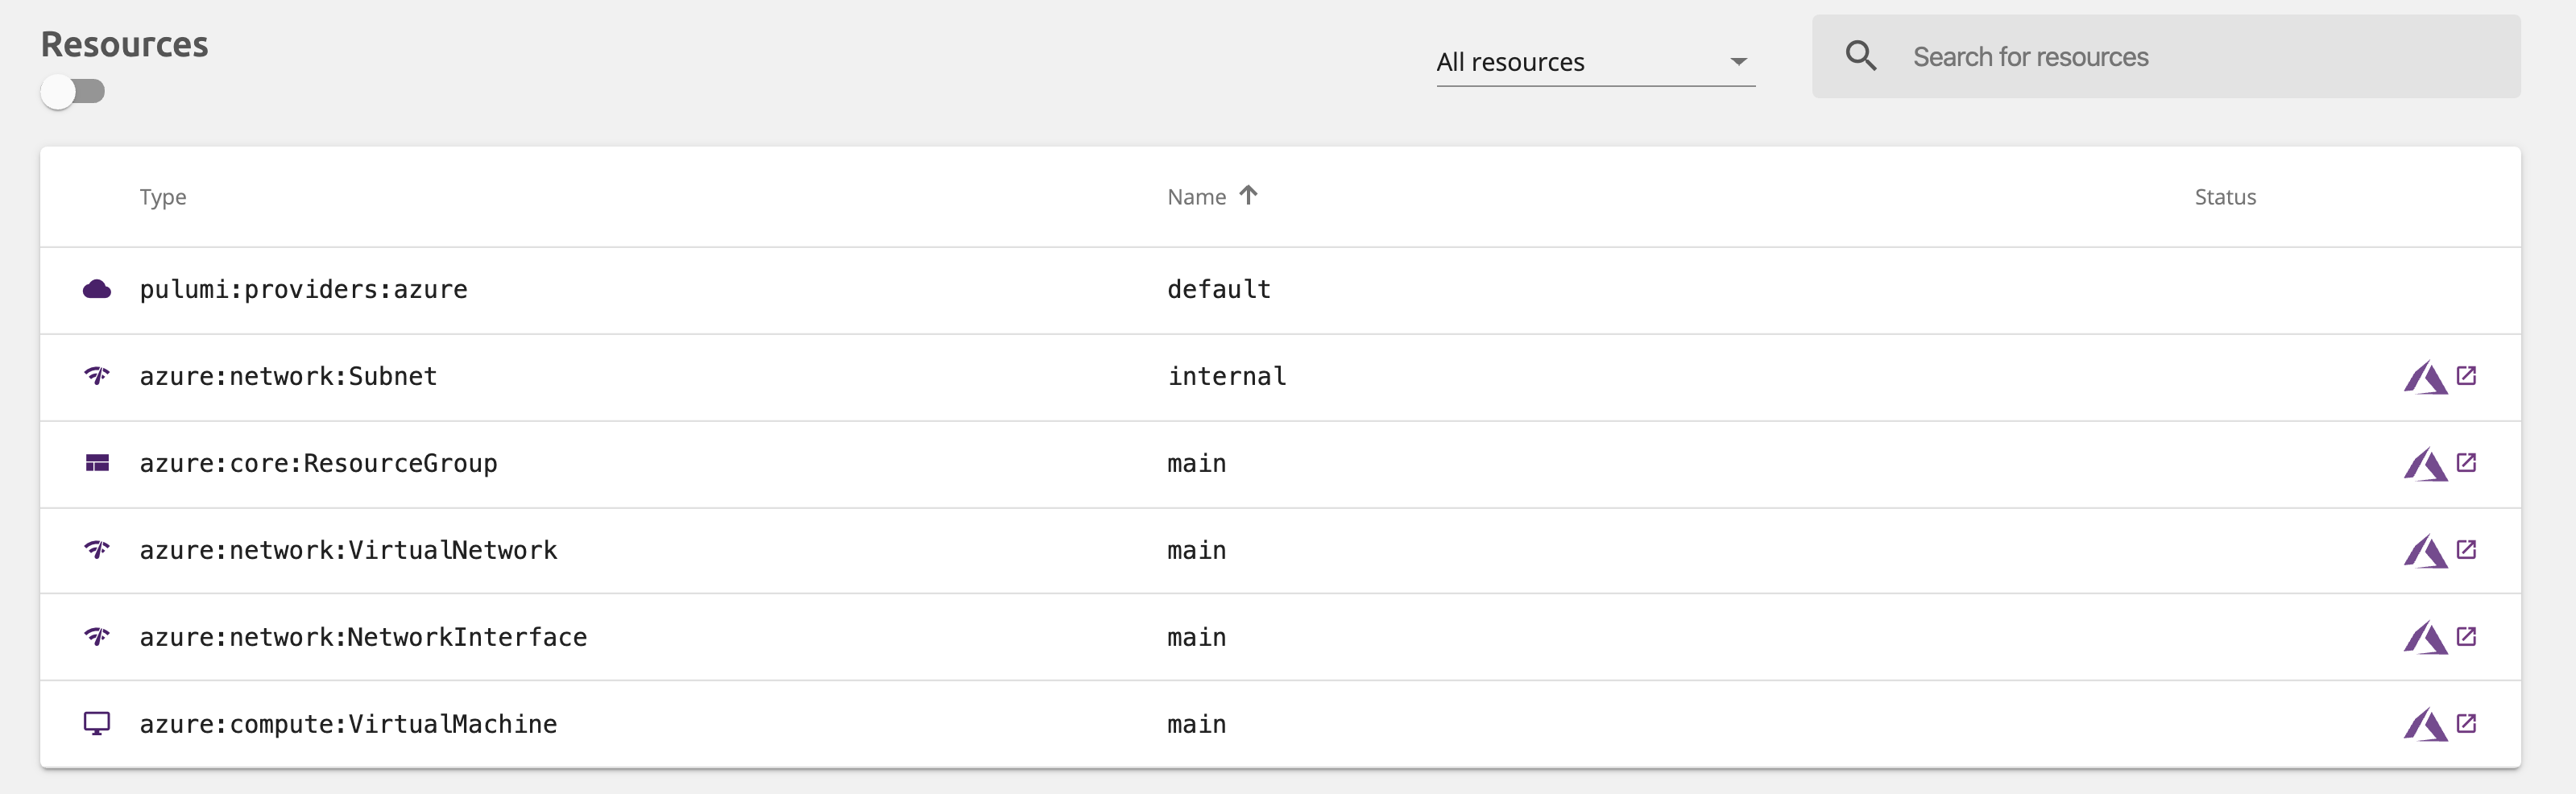Viewport: 2576px width, 794px height.
Task: Select the network icon for azure:network:VirtualNetwork
Action: click(98, 550)
